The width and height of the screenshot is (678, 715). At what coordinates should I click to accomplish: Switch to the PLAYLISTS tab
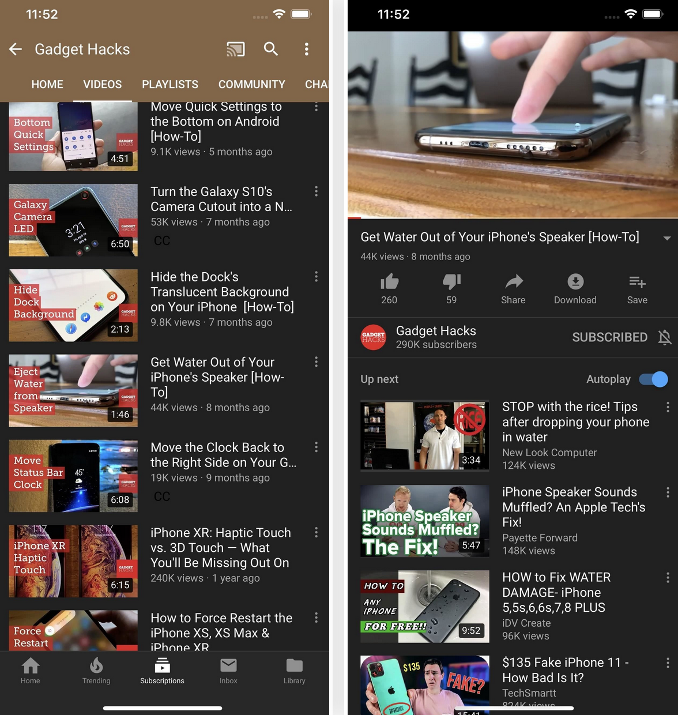pos(170,85)
